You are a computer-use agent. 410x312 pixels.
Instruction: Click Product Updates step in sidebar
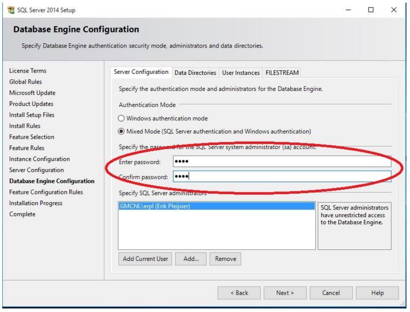(x=31, y=104)
